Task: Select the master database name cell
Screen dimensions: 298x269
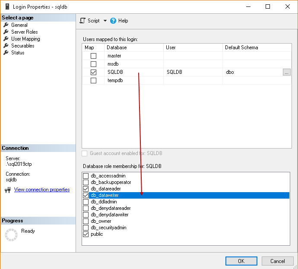Action: click(134, 56)
